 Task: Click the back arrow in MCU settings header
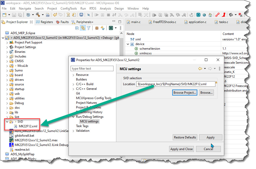pos(200,69)
